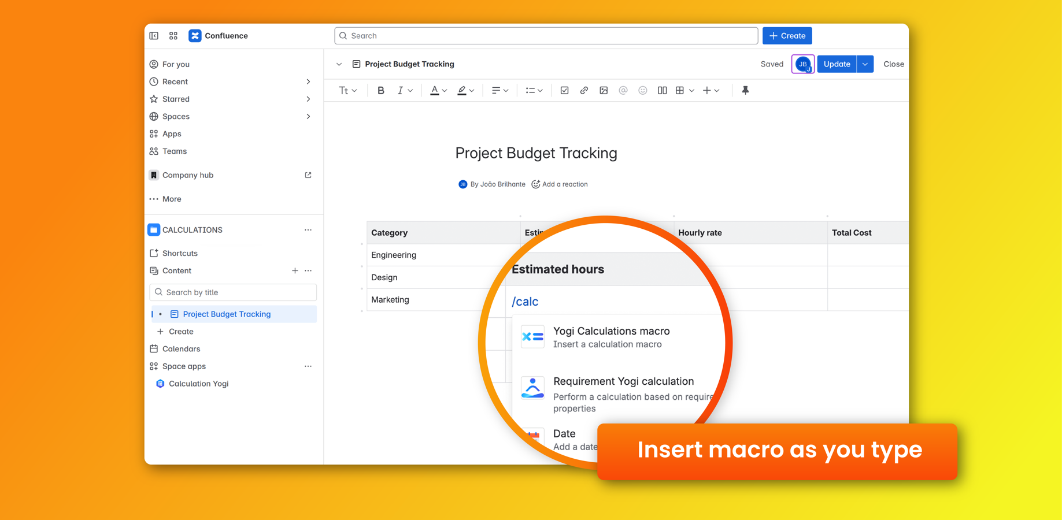Click the Total Cost column header
1062x520 pixels.
click(868, 233)
